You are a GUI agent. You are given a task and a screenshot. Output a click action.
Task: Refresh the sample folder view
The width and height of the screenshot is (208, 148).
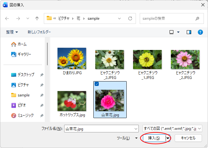130,18
